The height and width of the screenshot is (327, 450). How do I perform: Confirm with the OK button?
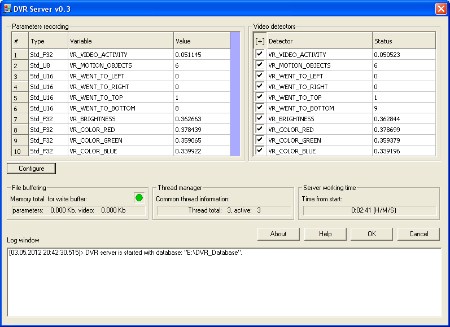372,234
